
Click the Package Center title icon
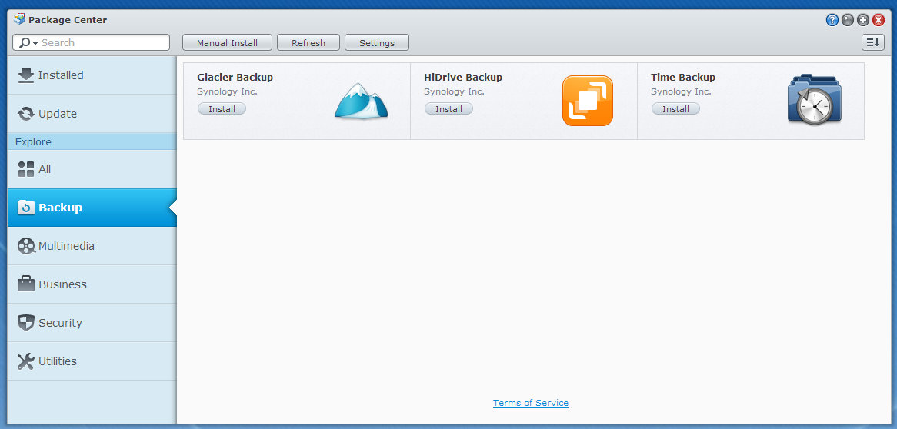19,19
